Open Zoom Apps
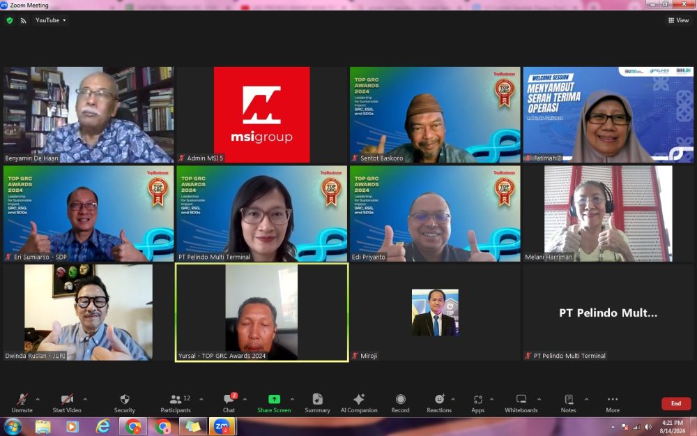The image size is (697, 436). (478, 403)
